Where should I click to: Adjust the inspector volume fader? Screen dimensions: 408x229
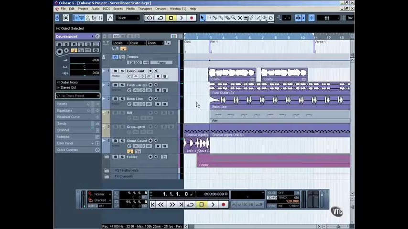(x=65, y=60)
